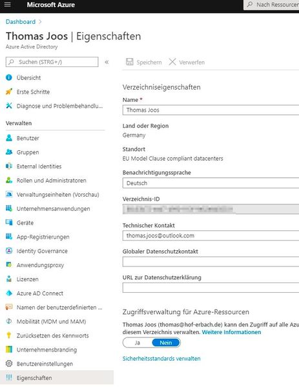299x387 pixels.
Task: Click the Benutzer person icon
Action: tap(9, 138)
